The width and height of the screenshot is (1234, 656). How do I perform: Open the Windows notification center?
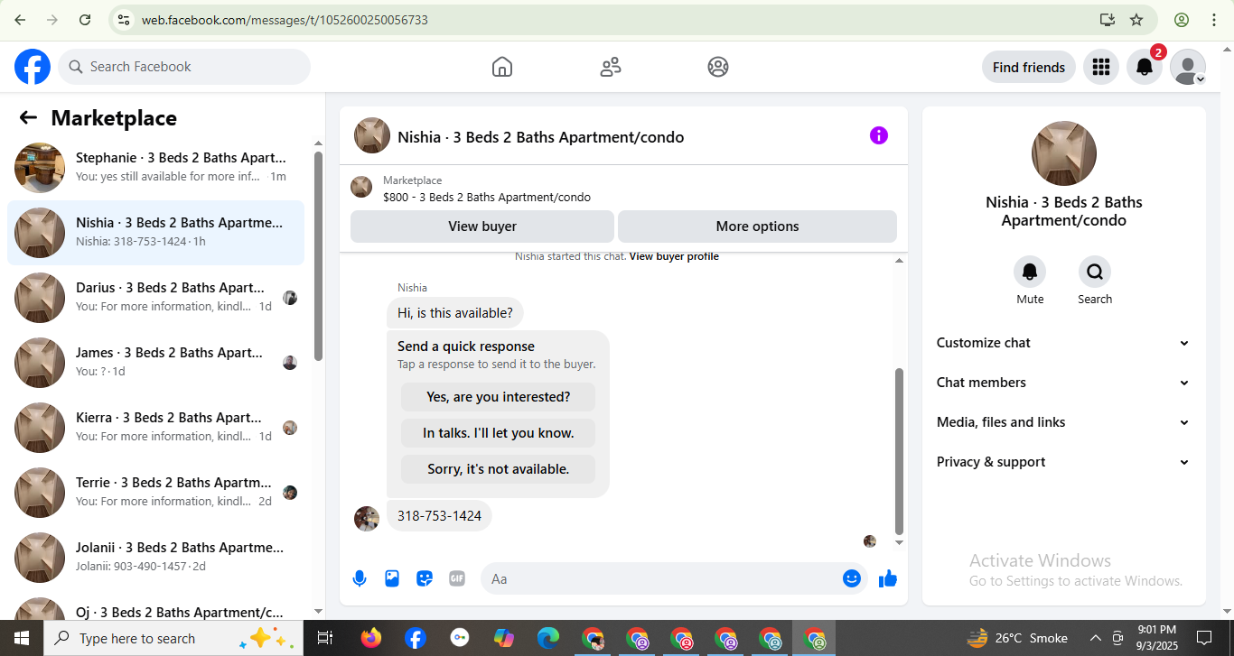1204,638
